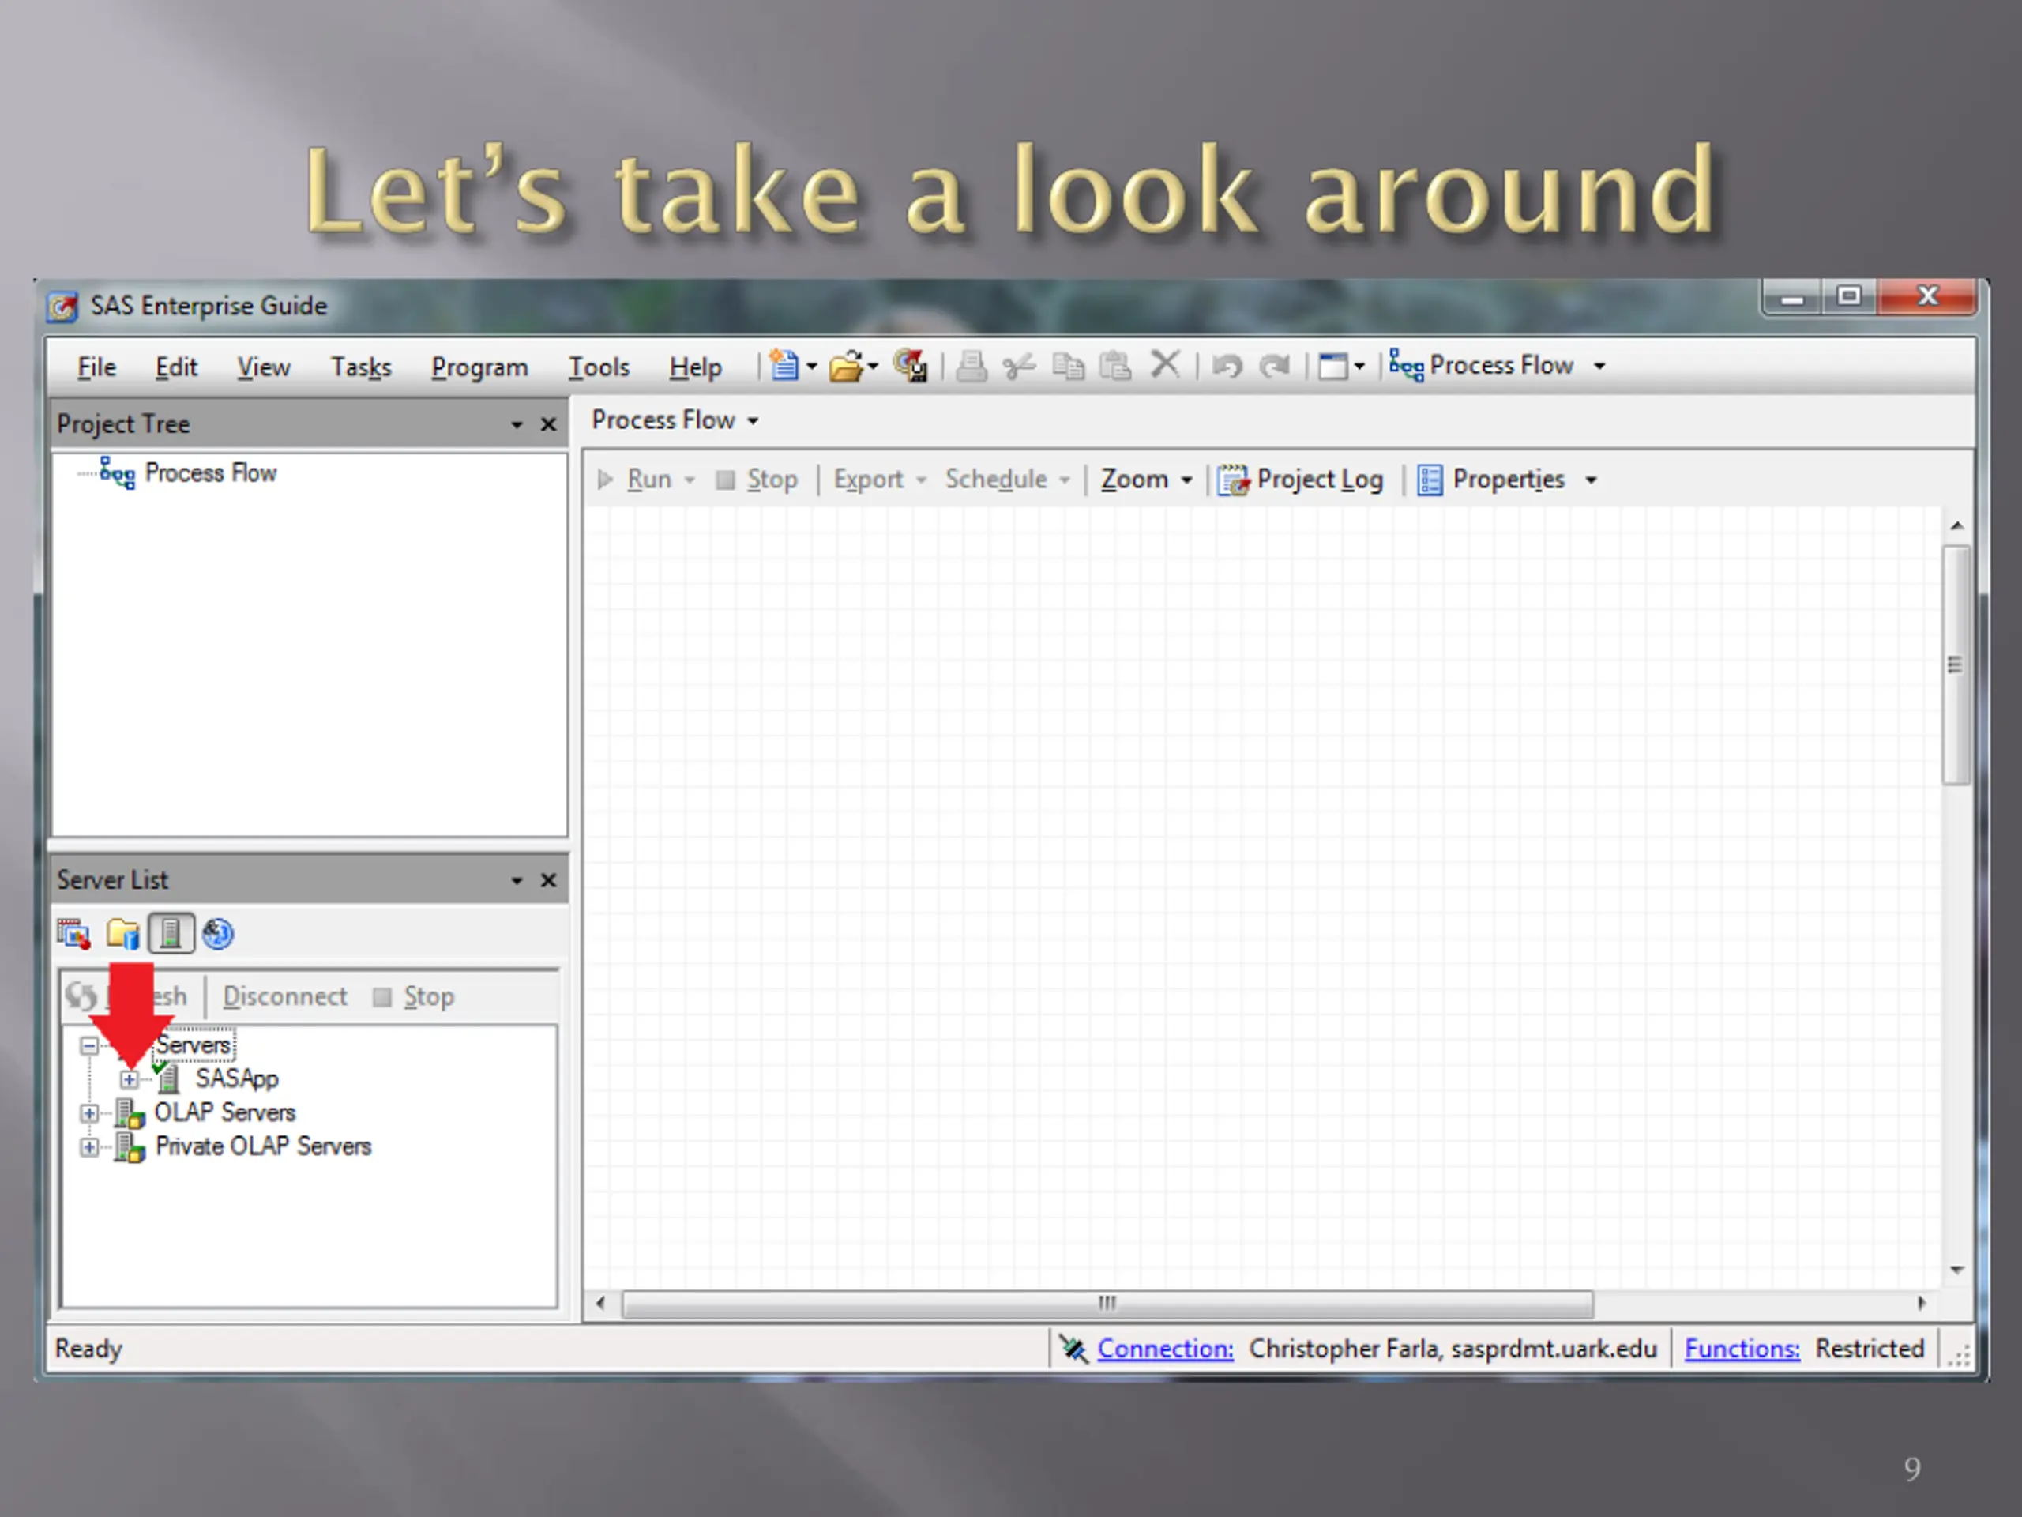
Task: Click the scroll down arrow
Action: pyautogui.click(x=1956, y=1269)
